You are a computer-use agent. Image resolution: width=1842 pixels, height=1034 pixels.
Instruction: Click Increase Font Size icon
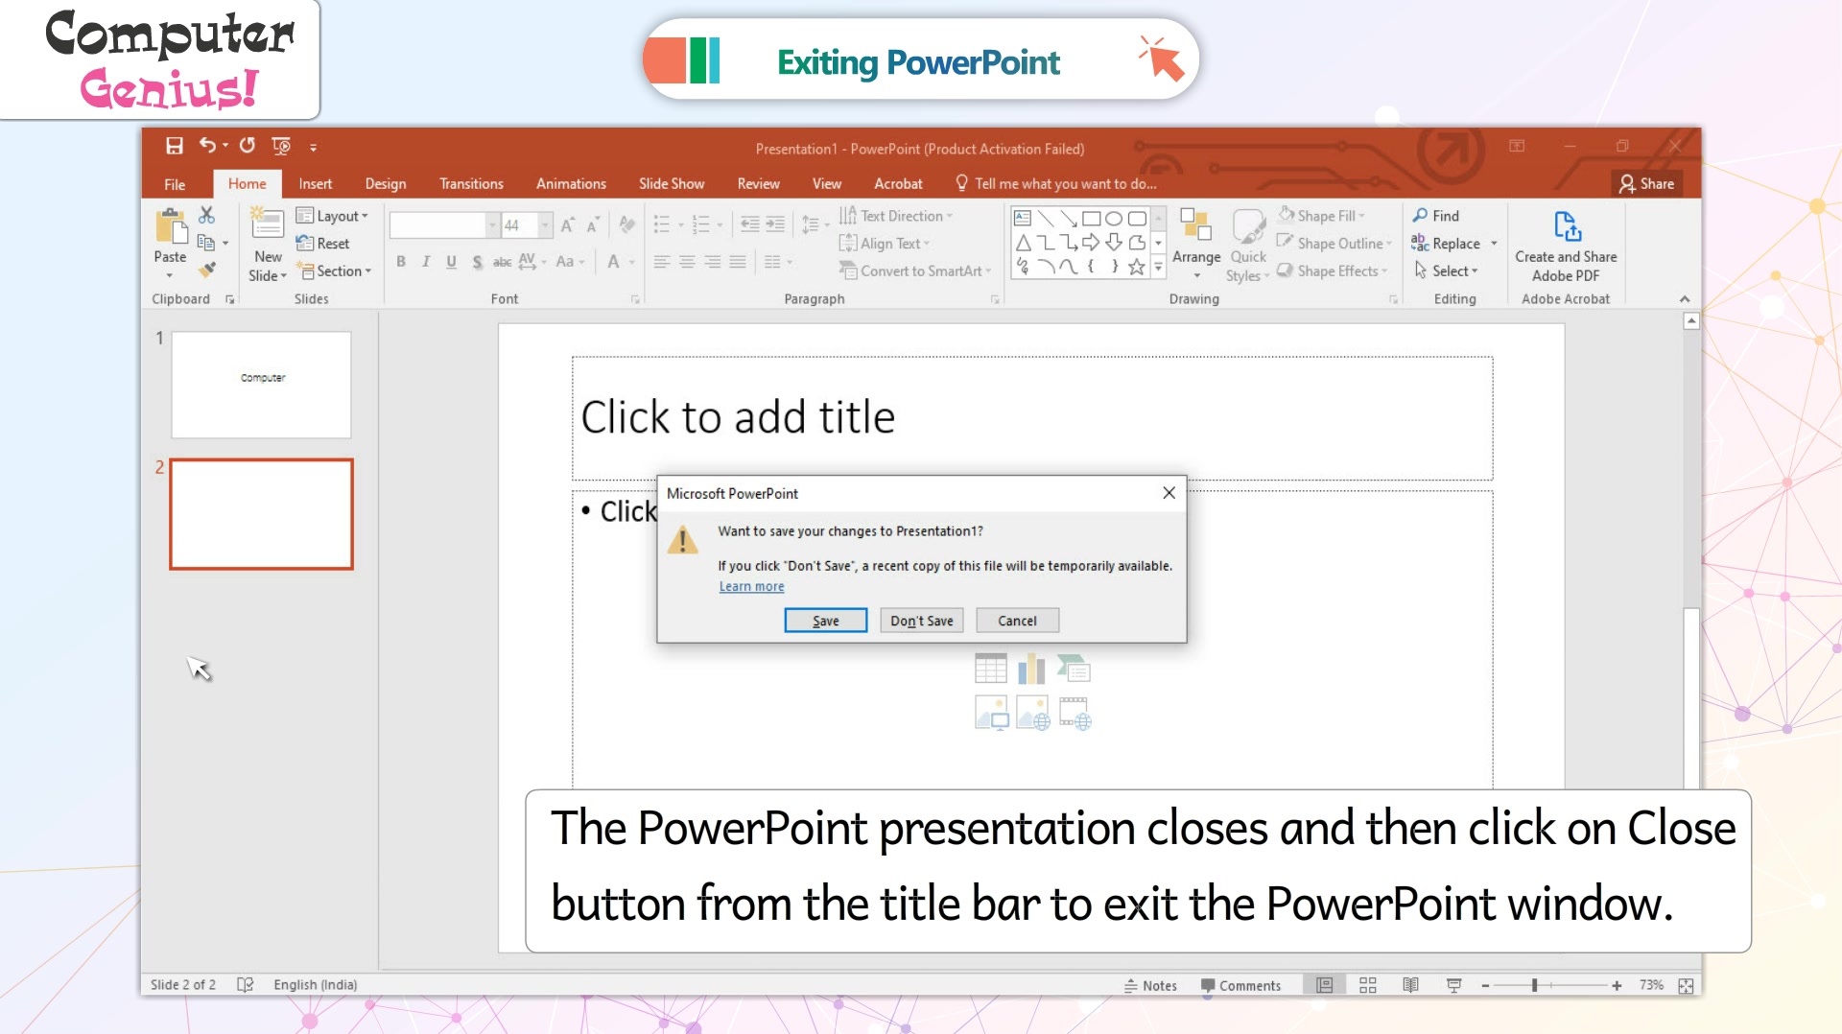tap(568, 225)
